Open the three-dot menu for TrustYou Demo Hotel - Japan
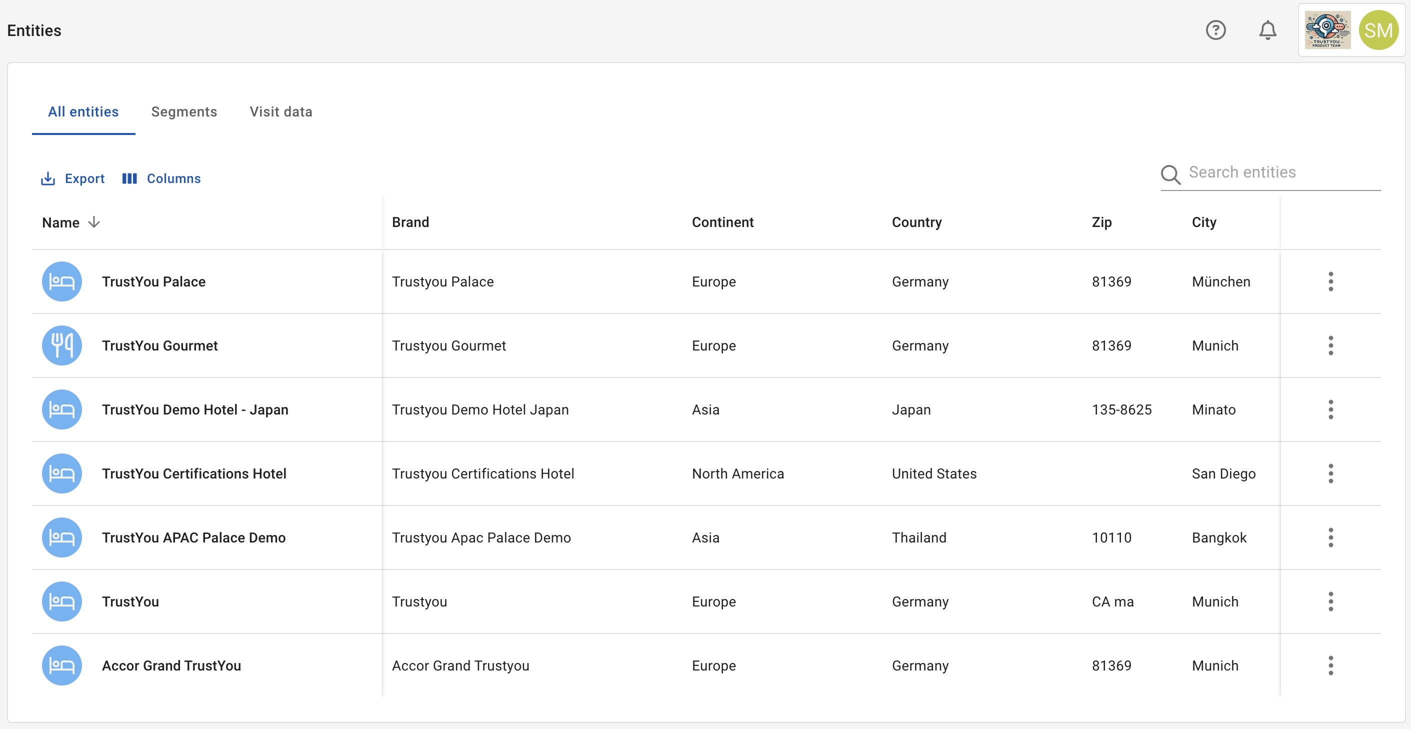 coord(1330,409)
